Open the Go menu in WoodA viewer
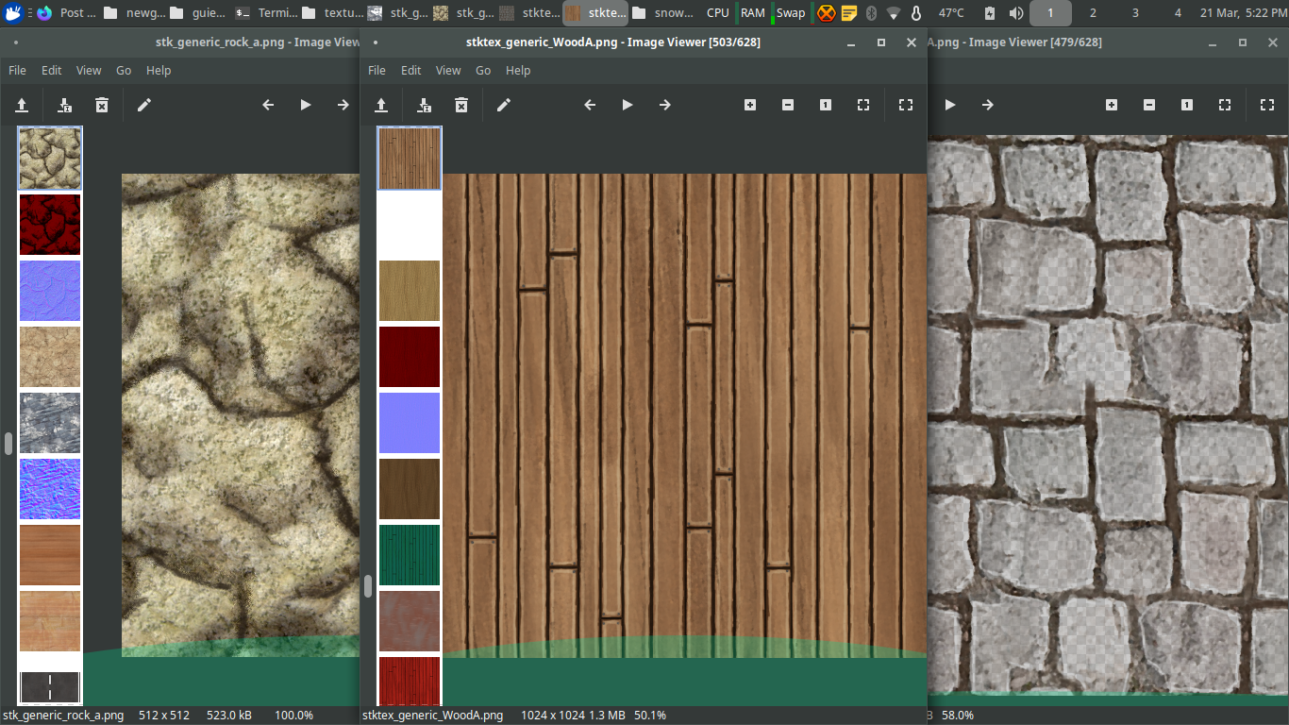 pos(483,70)
